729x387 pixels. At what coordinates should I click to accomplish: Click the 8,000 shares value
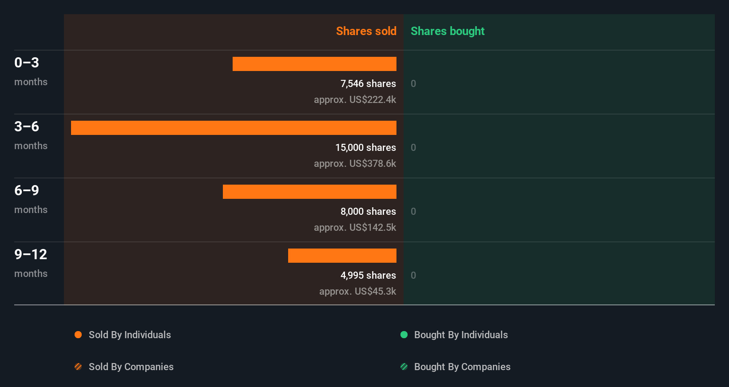point(368,211)
